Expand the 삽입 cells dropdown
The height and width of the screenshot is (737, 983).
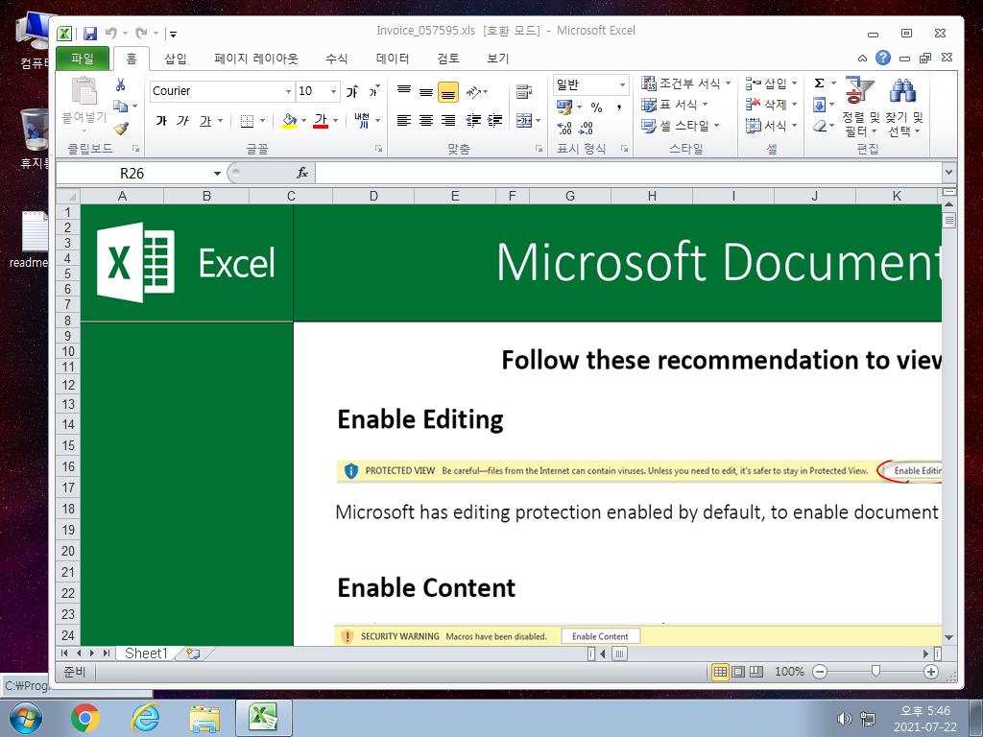pos(794,83)
